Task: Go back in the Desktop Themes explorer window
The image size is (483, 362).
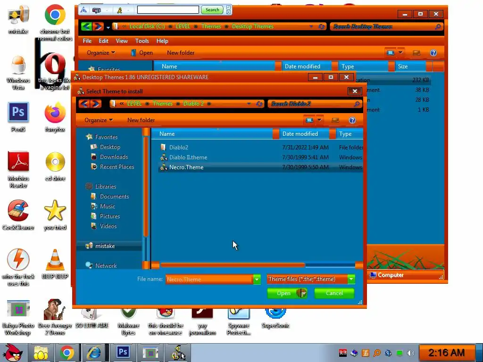Action: tap(86, 26)
